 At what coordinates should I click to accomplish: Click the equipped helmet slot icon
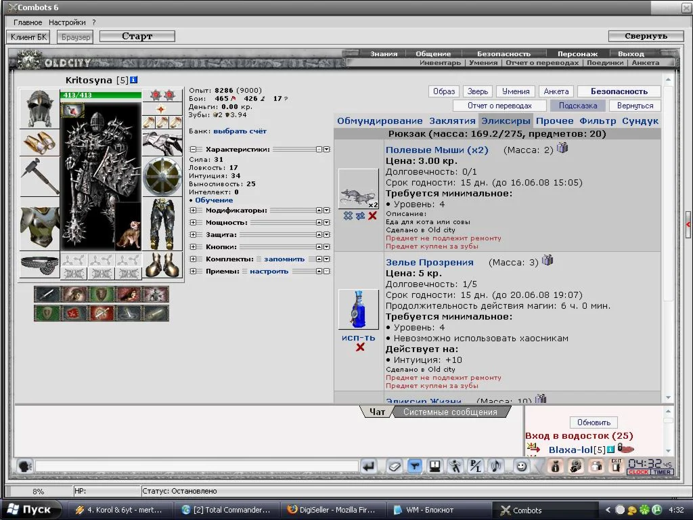tap(39, 108)
